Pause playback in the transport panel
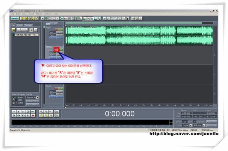The height and width of the screenshot is (151, 228). [x=23, y=111]
